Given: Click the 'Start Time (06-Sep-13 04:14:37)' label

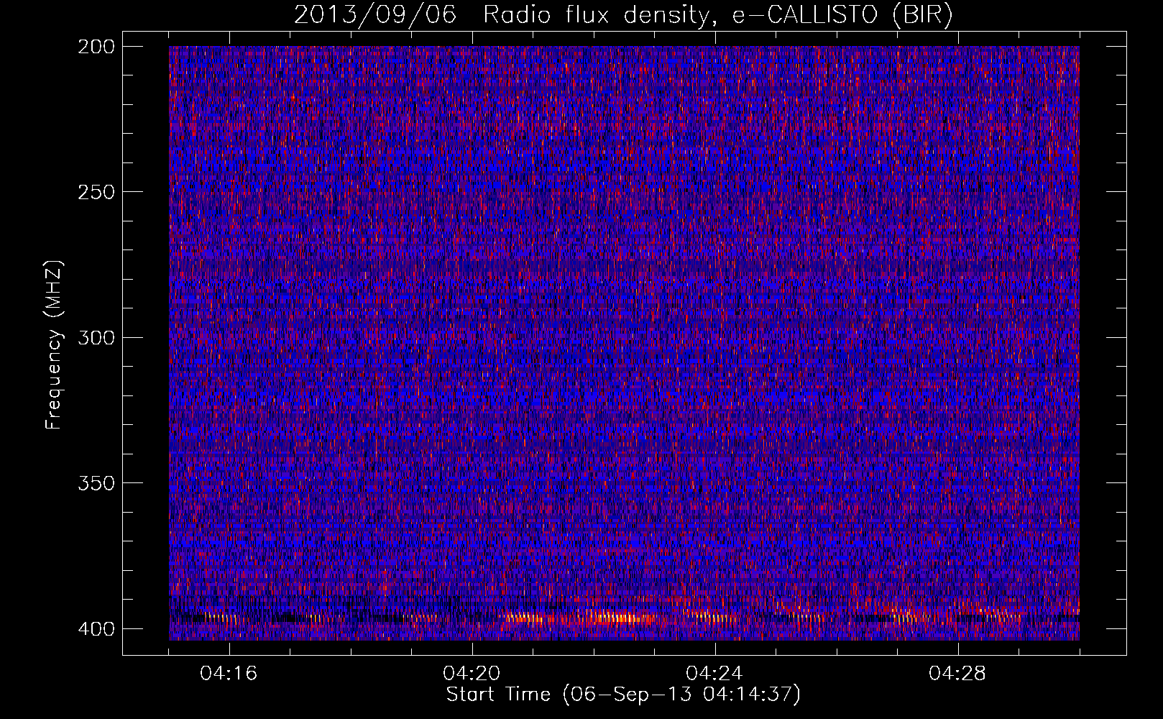Looking at the screenshot, I should (623, 695).
